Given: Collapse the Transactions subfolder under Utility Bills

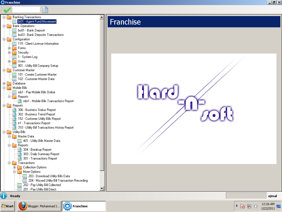Looking at the screenshot, I should coord(9,163).
